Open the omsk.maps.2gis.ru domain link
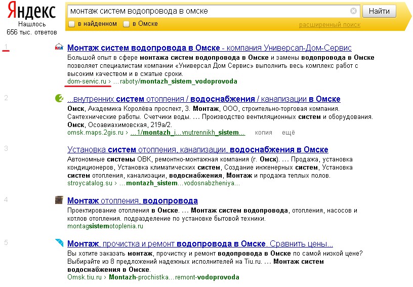 tap(95, 133)
